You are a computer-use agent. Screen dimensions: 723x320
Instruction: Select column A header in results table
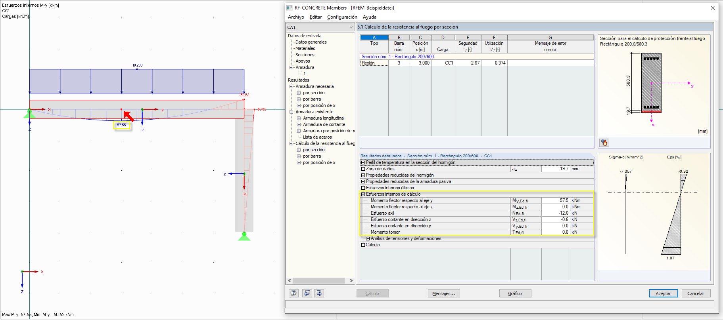coord(374,38)
